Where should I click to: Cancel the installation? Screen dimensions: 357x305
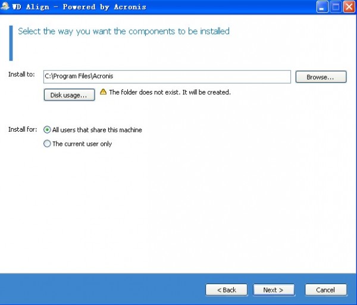pyautogui.click(x=326, y=290)
